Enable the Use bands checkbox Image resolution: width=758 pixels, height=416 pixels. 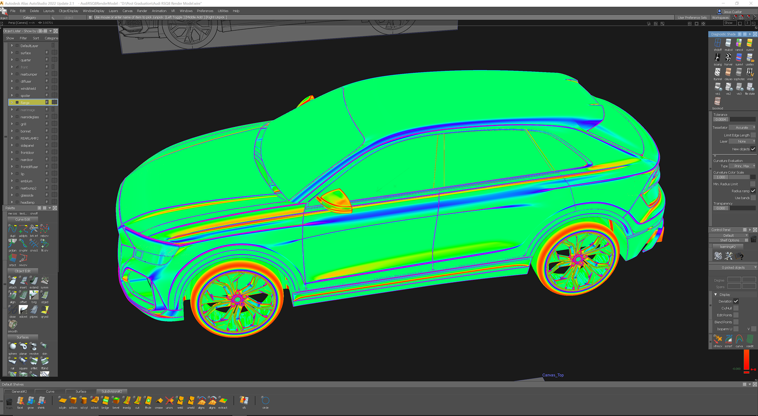[753, 198]
